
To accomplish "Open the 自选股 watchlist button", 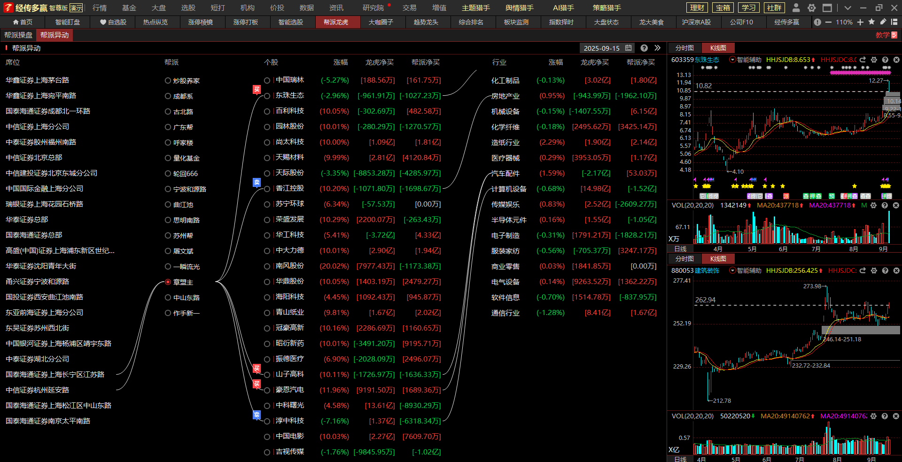I will (113, 22).
